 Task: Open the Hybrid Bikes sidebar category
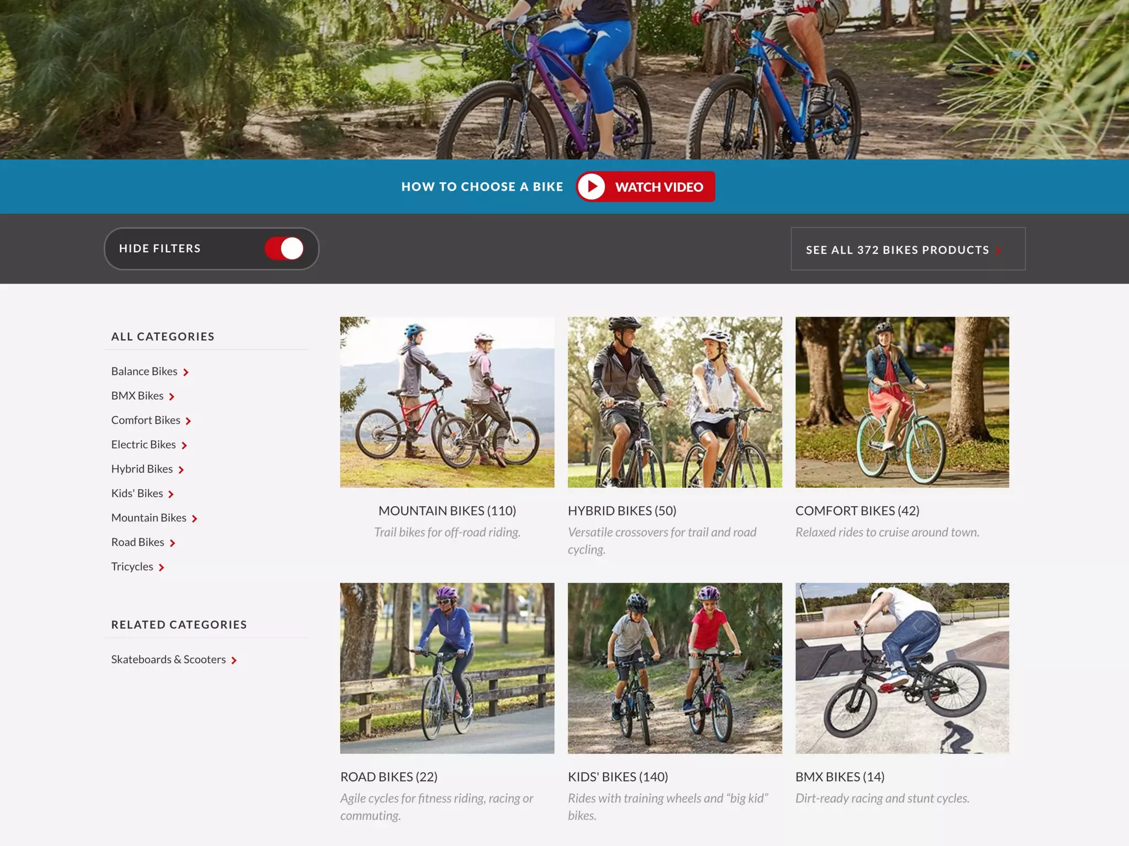pyautogui.click(x=142, y=469)
